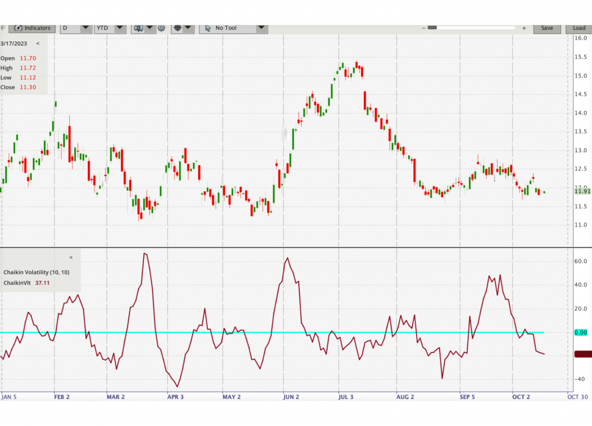Screen dimensions: 592x426
Task: Open chart settings via the gear icon
Action: pyautogui.click(x=161, y=28)
